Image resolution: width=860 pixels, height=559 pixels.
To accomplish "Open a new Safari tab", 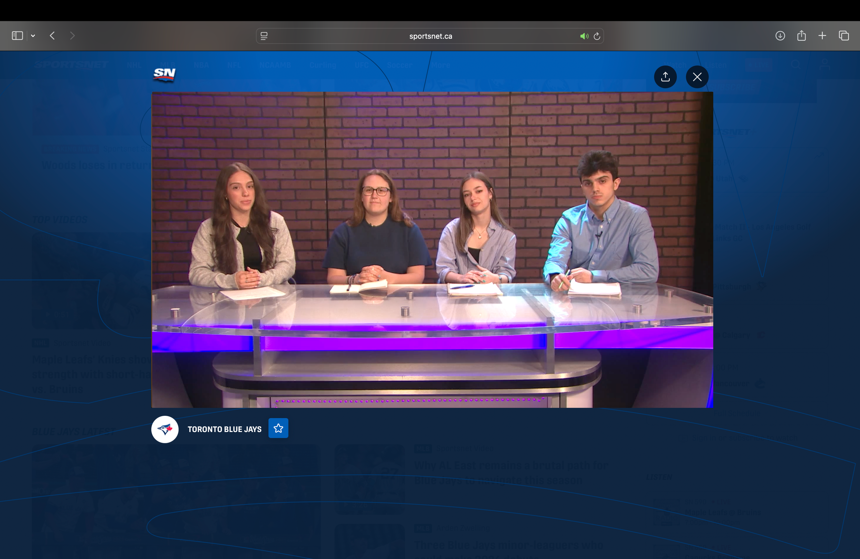I will 822,36.
